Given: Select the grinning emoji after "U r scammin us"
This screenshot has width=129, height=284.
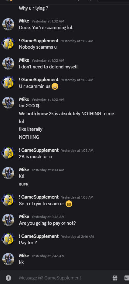Looking at the screenshot, I should click(x=55, y=86).
